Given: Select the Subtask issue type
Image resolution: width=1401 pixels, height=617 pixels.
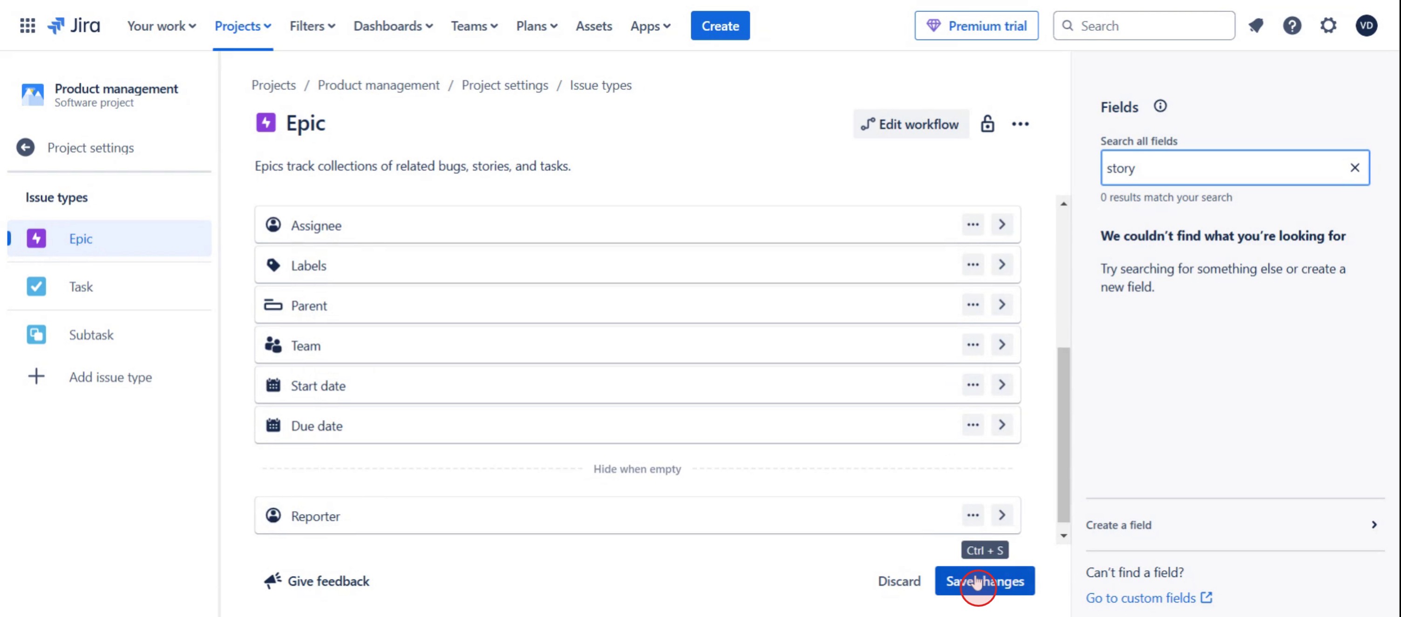Looking at the screenshot, I should pyautogui.click(x=91, y=334).
